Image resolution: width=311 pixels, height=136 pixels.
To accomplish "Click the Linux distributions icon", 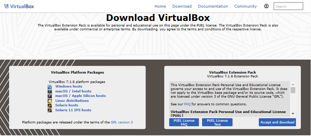I will click(50, 101).
